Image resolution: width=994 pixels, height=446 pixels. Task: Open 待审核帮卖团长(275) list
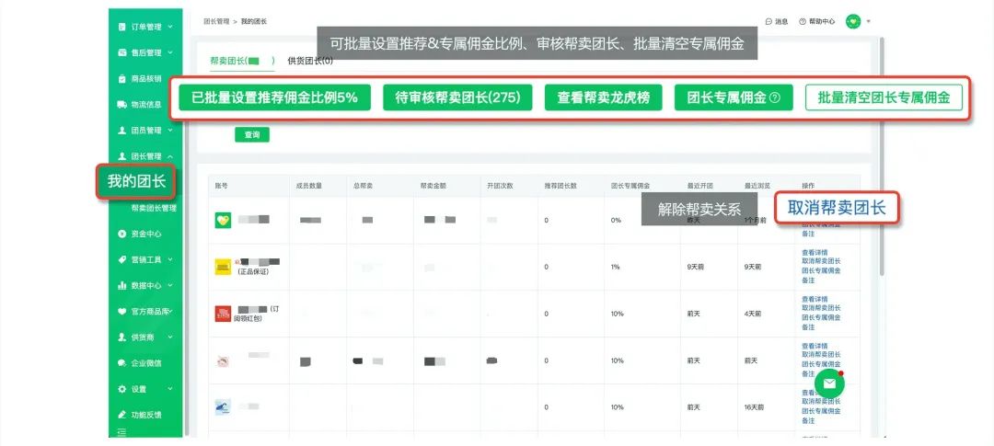[x=457, y=98]
